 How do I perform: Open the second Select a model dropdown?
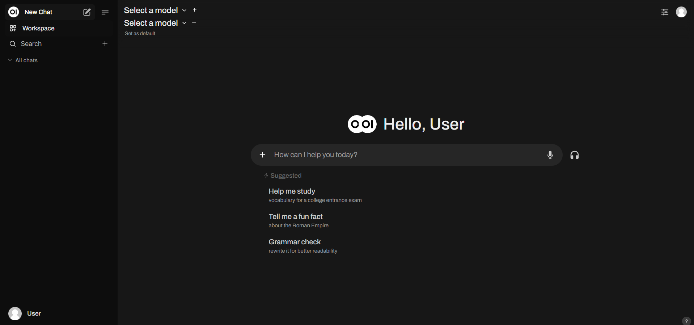[x=155, y=23]
